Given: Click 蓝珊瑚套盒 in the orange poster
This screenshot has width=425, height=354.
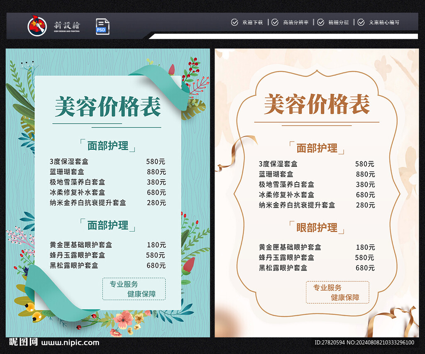Looking at the screenshot, I should click(x=276, y=174).
